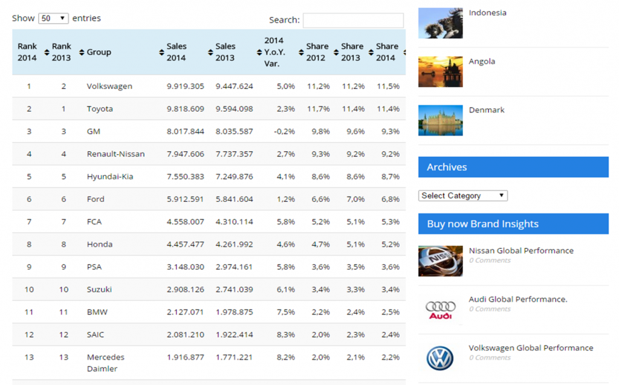Open Audi Global Performance article link
The height and width of the screenshot is (385, 619).
(x=518, y=299)
